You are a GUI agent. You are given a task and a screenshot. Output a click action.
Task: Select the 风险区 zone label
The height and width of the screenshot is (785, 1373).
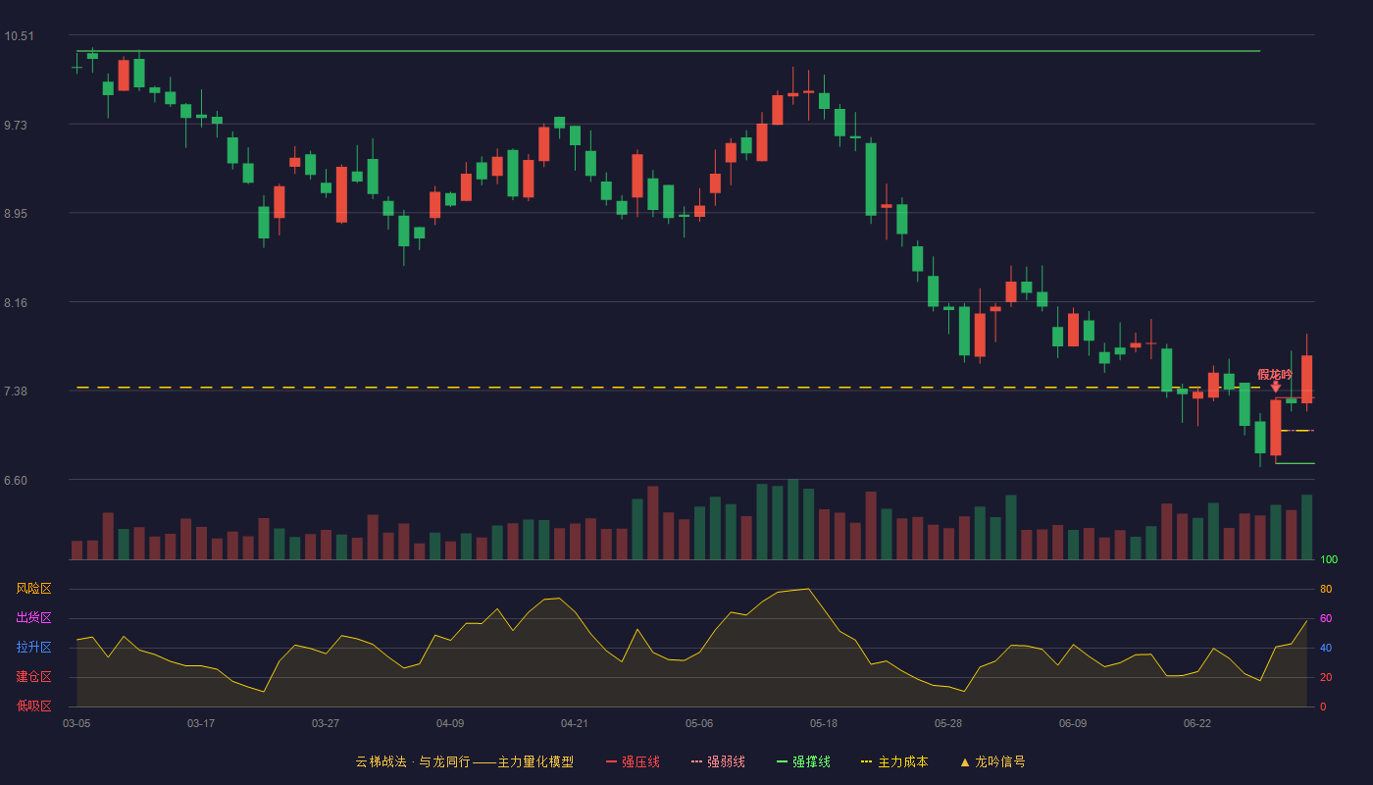click(x=33, y=589)
